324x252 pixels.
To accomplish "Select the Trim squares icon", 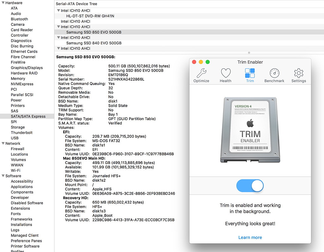I will [x=250, y=73].
